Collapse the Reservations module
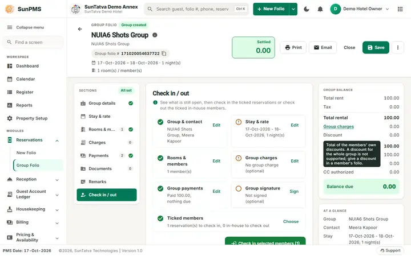The height and width of the screenshot is (256, 411). pos(57,141)
